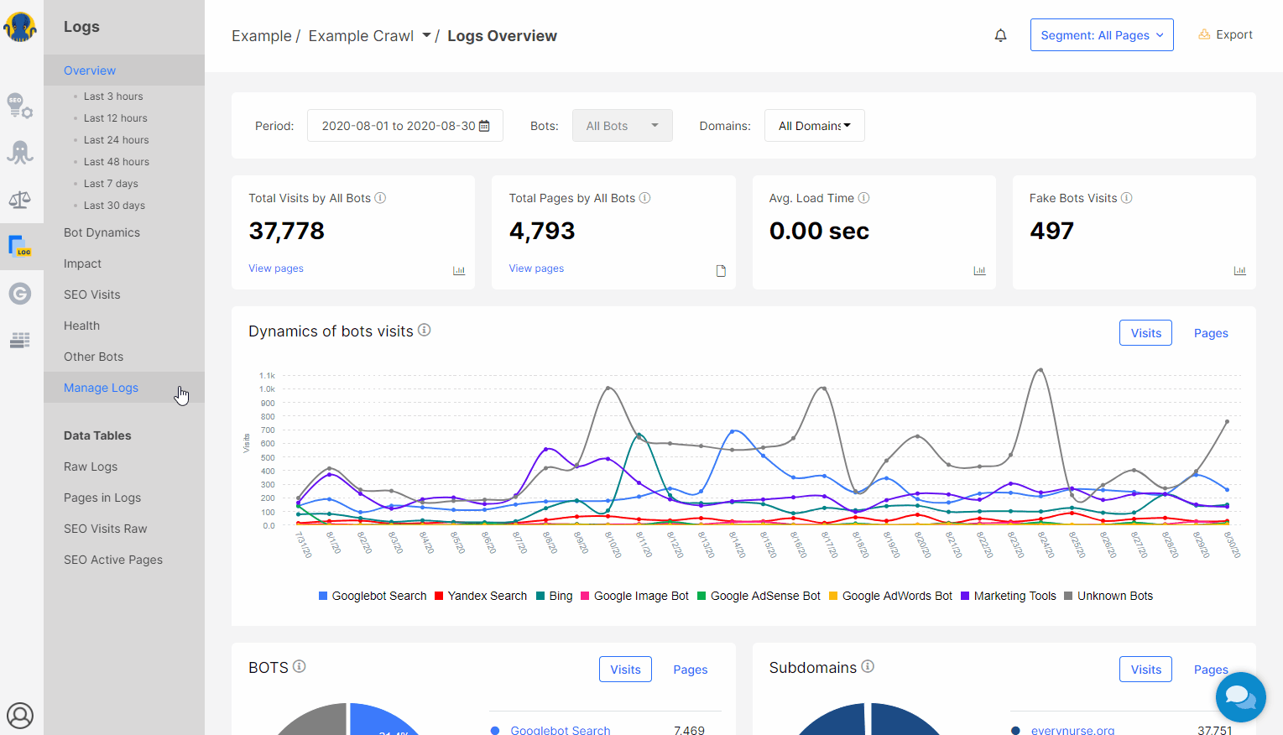
Task: Click View pages under Total Visits
Action: tap(276, 268)
